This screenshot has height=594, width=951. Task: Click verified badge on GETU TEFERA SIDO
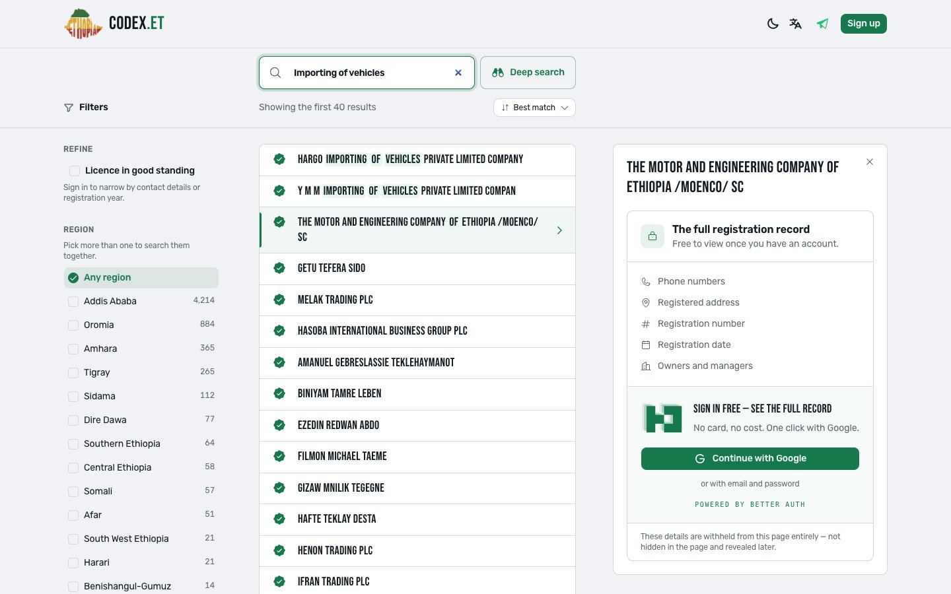coord(279,268)
